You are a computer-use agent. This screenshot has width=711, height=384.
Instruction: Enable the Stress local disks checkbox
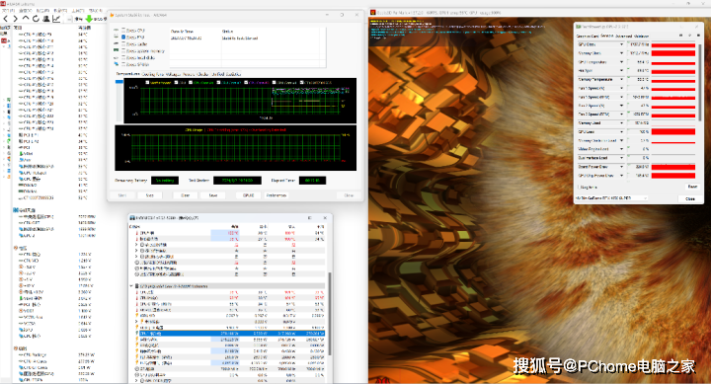pos(123,57)
